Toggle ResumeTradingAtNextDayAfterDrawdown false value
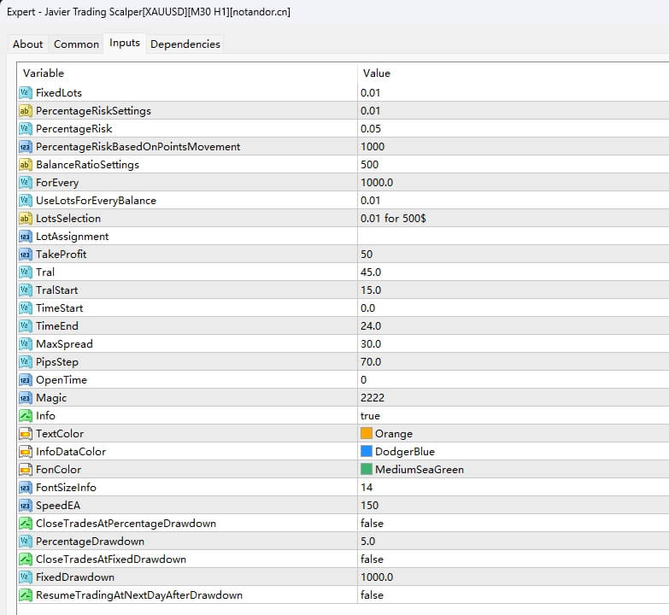This screenshot has height=615, width=669. point(372,594)
